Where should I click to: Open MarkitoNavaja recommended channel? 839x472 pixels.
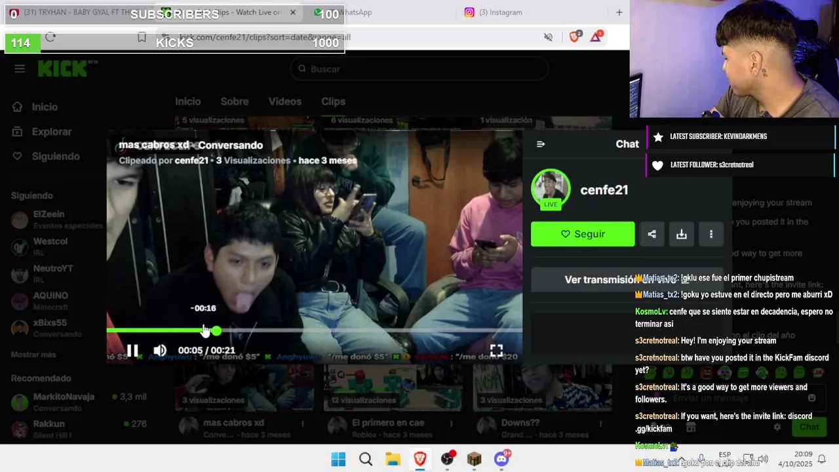click(79, 401)
